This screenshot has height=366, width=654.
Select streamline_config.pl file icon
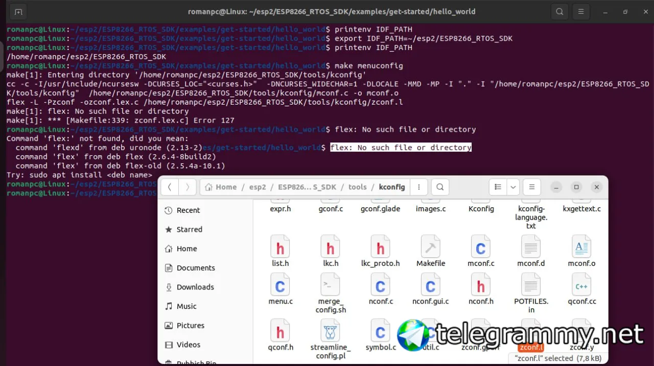331,331
